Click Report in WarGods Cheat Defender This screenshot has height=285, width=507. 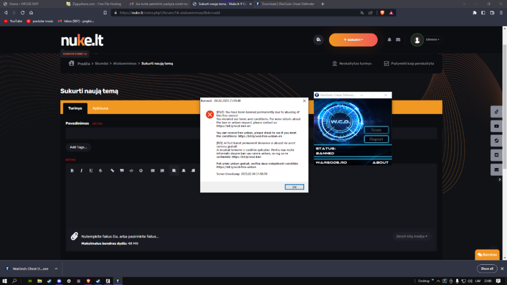pyautogui.click(x=376, y=139)
